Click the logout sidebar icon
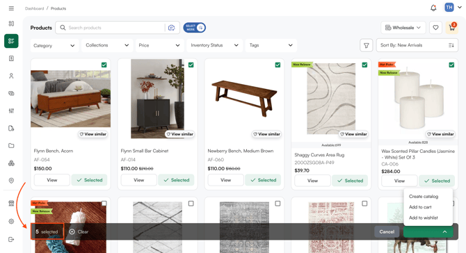This screenshot has height=253, width=466. pos(11,239)
